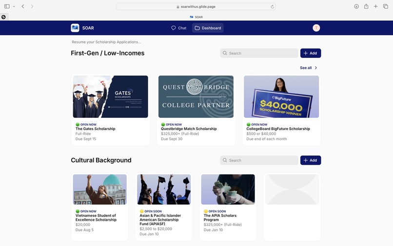The width and height of the screenshot is (393, 246).
Task: Click the Due end of each month text
Action: point(267,139)
